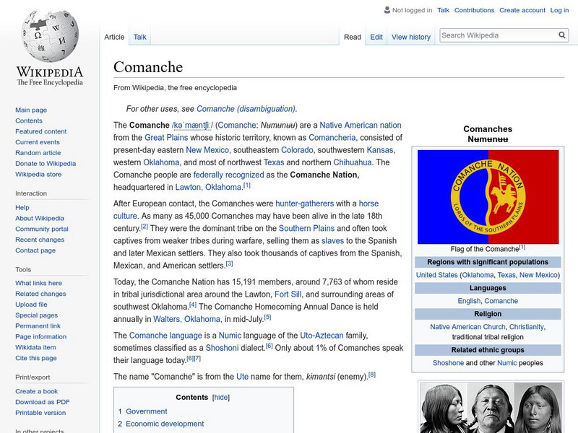Jump to Government section

(147, 411)
